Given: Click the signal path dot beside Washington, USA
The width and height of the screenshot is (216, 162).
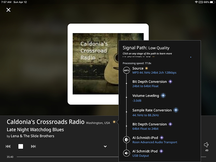Looking at the screenshot, I should pyautogui.click(x=114, y=122).
